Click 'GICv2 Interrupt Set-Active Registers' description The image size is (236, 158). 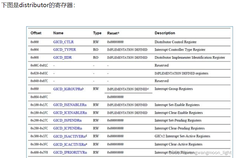click(182, 136)
